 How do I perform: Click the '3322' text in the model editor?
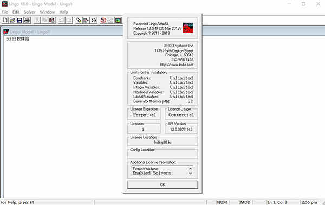11,39
